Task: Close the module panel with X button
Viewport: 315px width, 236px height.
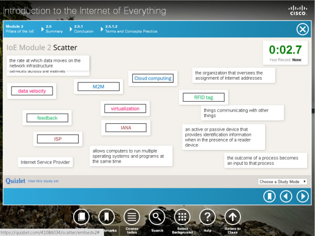Action: point(302,29)
